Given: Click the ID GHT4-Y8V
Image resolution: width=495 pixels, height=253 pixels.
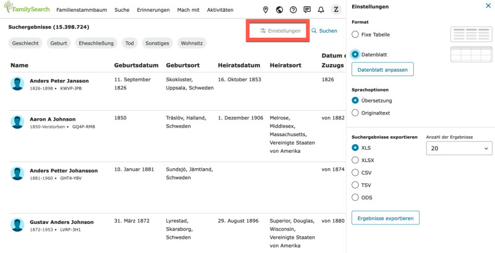Looking at the screenshot, I should click(x=71, y=179).
